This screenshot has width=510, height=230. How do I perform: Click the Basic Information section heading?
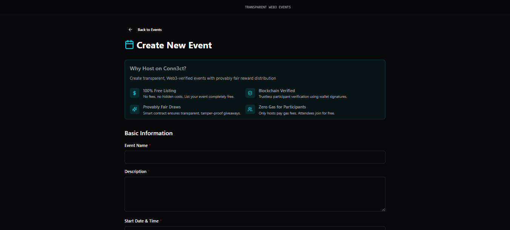[x=148, y=133]
